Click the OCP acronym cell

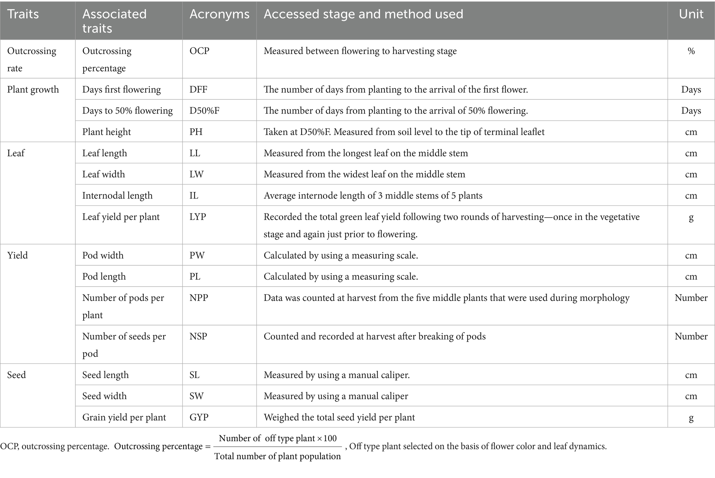(x=199, y=51)
